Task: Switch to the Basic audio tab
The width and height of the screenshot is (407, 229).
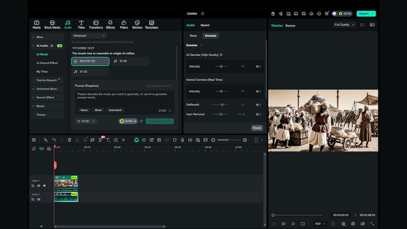Action: click(193, 36)
